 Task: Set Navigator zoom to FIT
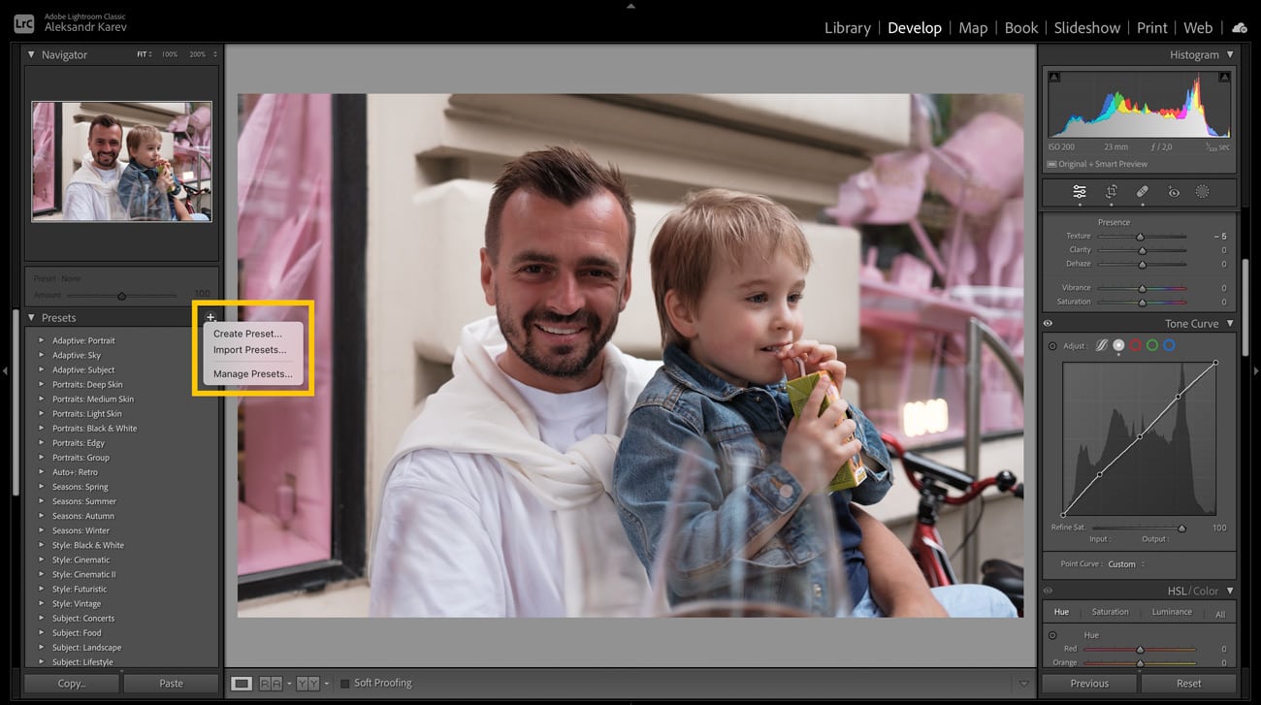(144, 55)
